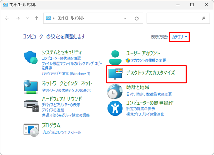Open デバイスとプリンターの表示 link
Screen dimensions: 214x155
(x=61, y=105)
